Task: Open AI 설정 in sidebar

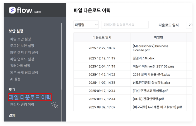Action: pos(15,79)
